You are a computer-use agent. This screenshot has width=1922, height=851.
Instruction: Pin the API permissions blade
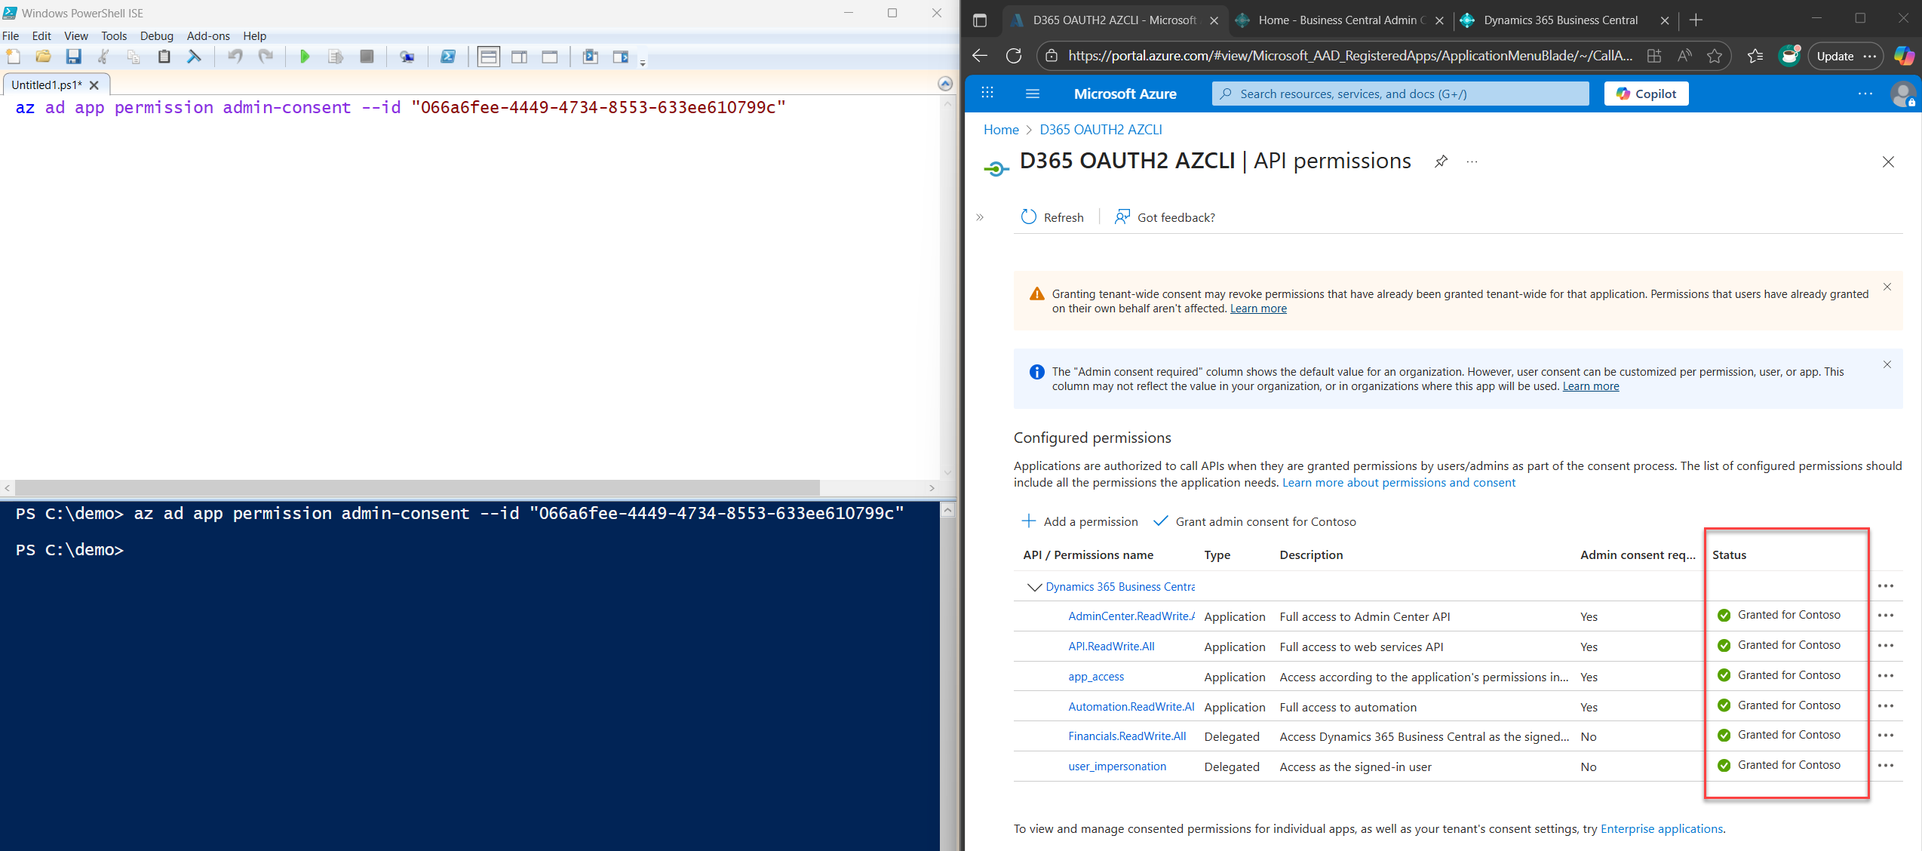click(1441, 161)
